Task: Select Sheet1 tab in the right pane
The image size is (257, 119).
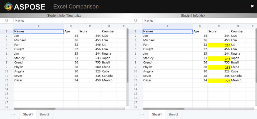Action: tap(157, 114)
